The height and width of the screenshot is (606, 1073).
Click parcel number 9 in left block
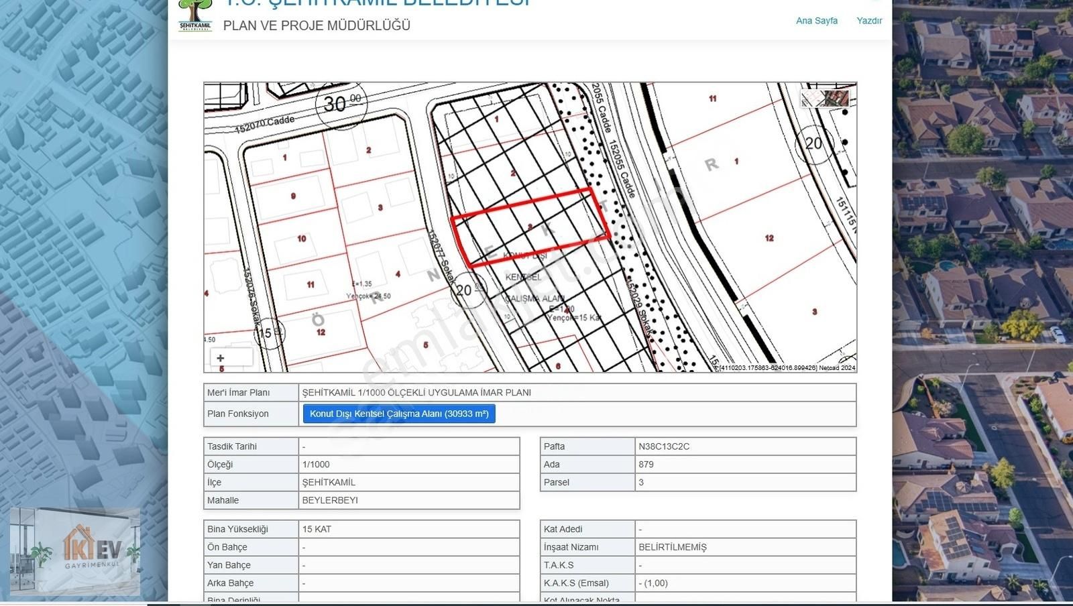point(293,196)
